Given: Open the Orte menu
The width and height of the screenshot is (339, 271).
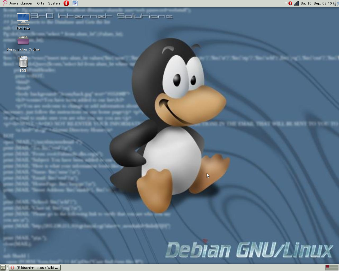Looking at the screenshot, I should (x=41, y=3).
